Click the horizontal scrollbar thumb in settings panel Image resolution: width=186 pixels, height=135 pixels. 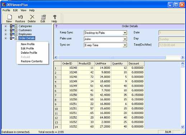click(112, 58)
